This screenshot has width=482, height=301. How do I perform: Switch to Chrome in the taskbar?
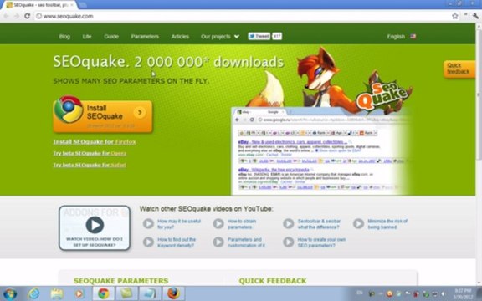coord(104,293)
